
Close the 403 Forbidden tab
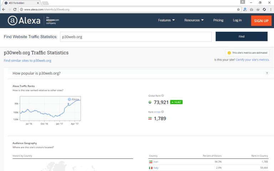click(x=38, y=3)
